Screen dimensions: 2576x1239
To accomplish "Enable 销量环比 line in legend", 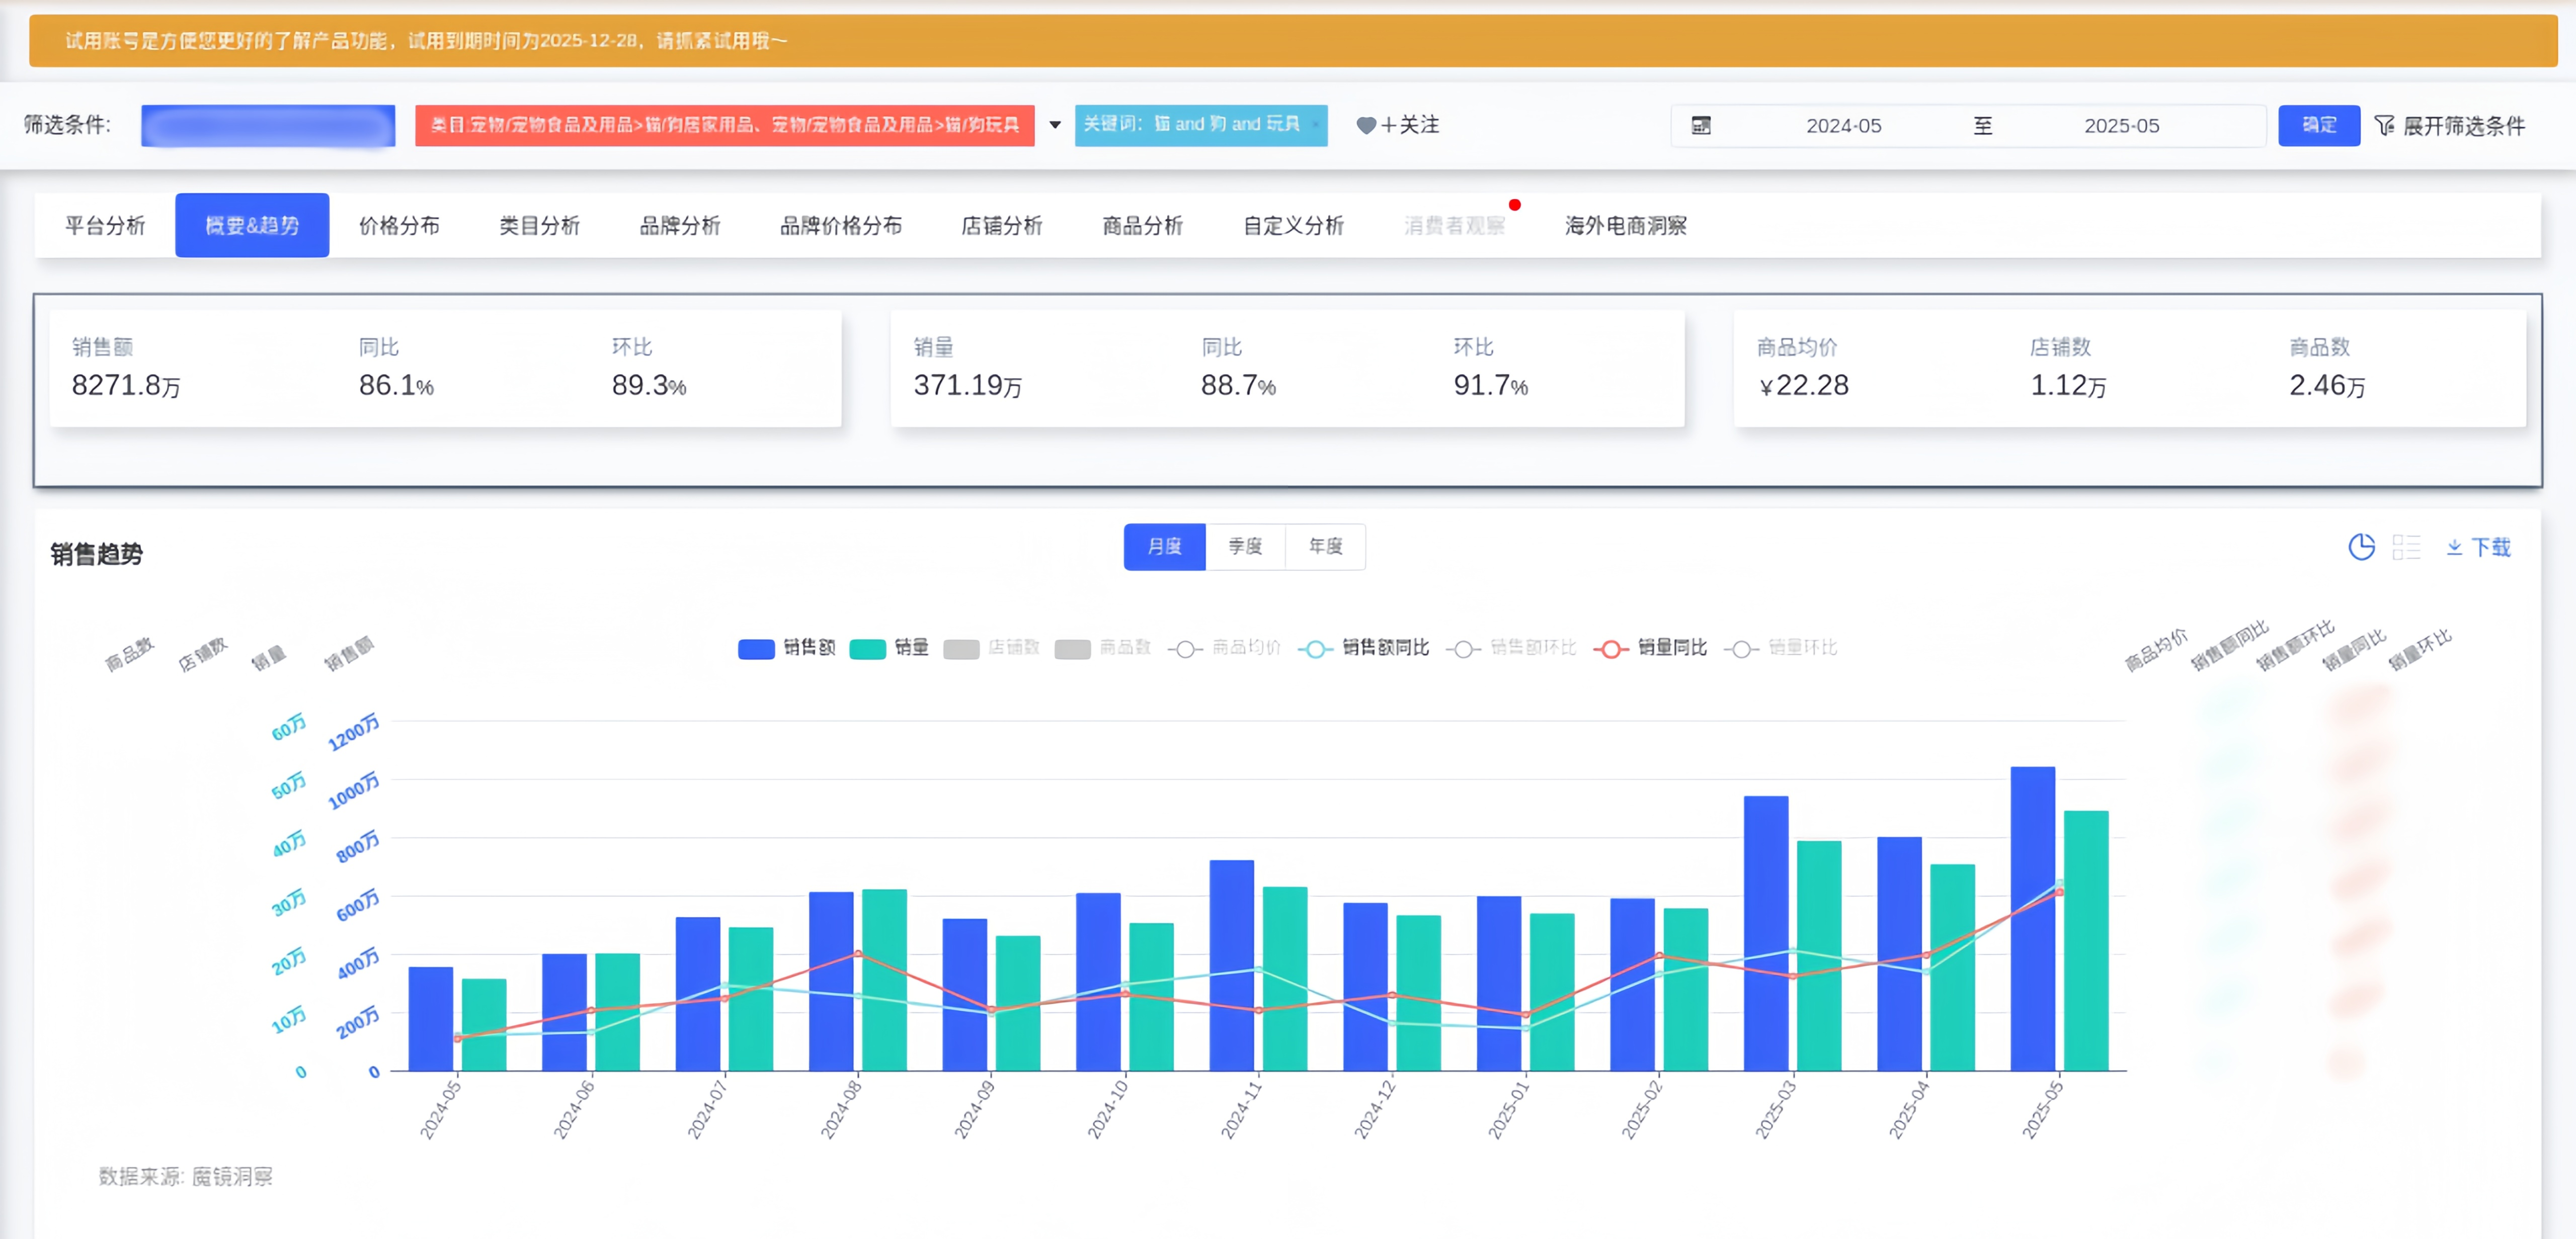I will (1781, 649).
